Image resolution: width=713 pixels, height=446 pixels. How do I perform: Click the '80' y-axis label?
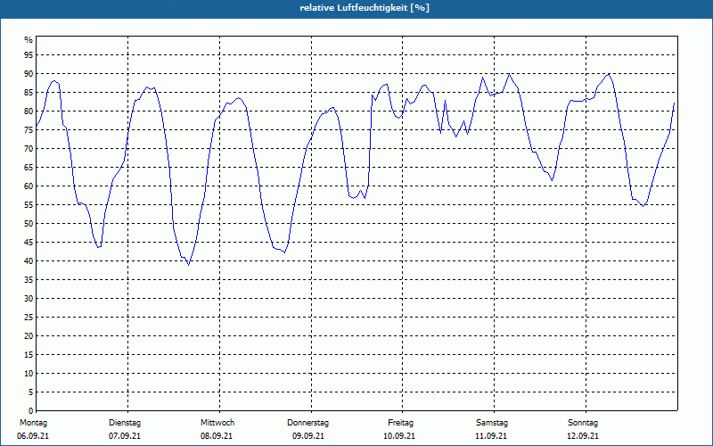(29, 111)
